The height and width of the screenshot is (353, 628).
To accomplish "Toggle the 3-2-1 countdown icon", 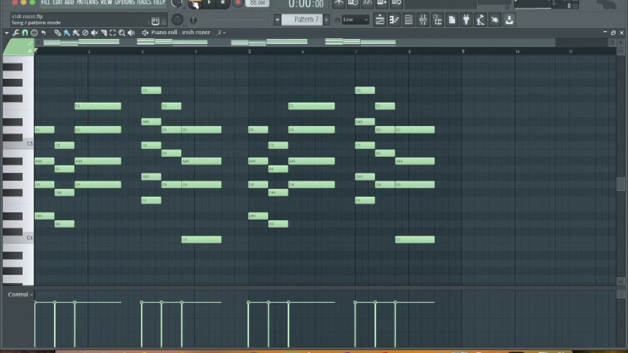I will tap(367, 3).
